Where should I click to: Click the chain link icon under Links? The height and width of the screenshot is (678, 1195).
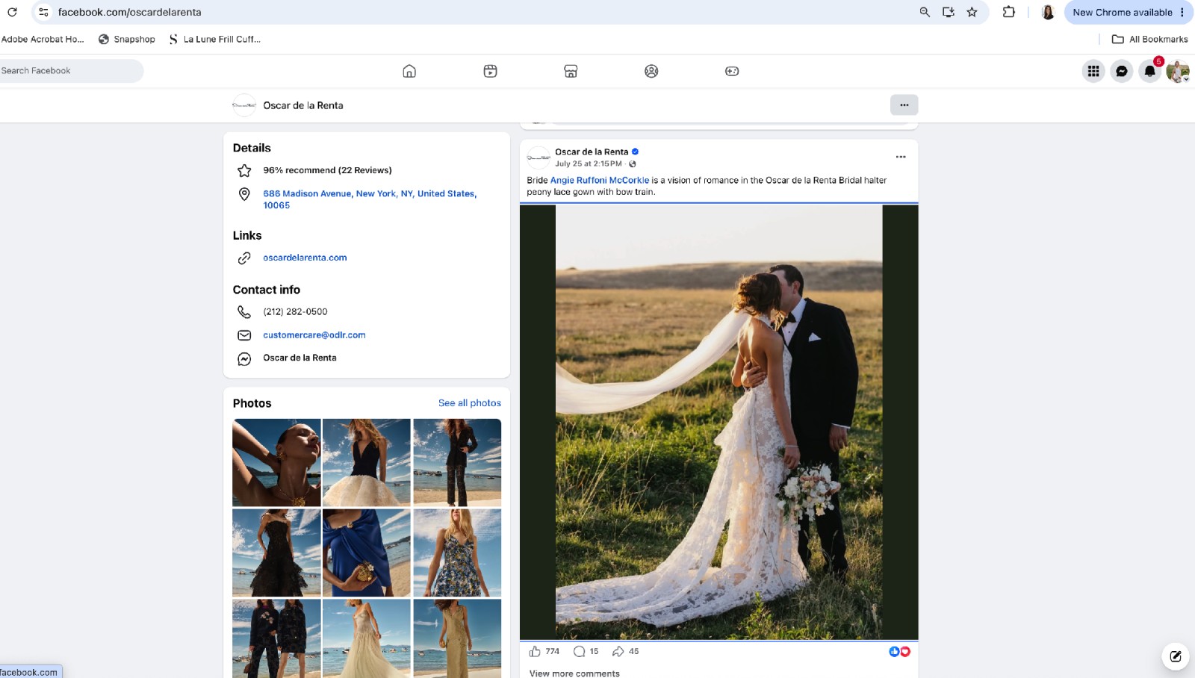pyautogui.click(x=244, y=258)
